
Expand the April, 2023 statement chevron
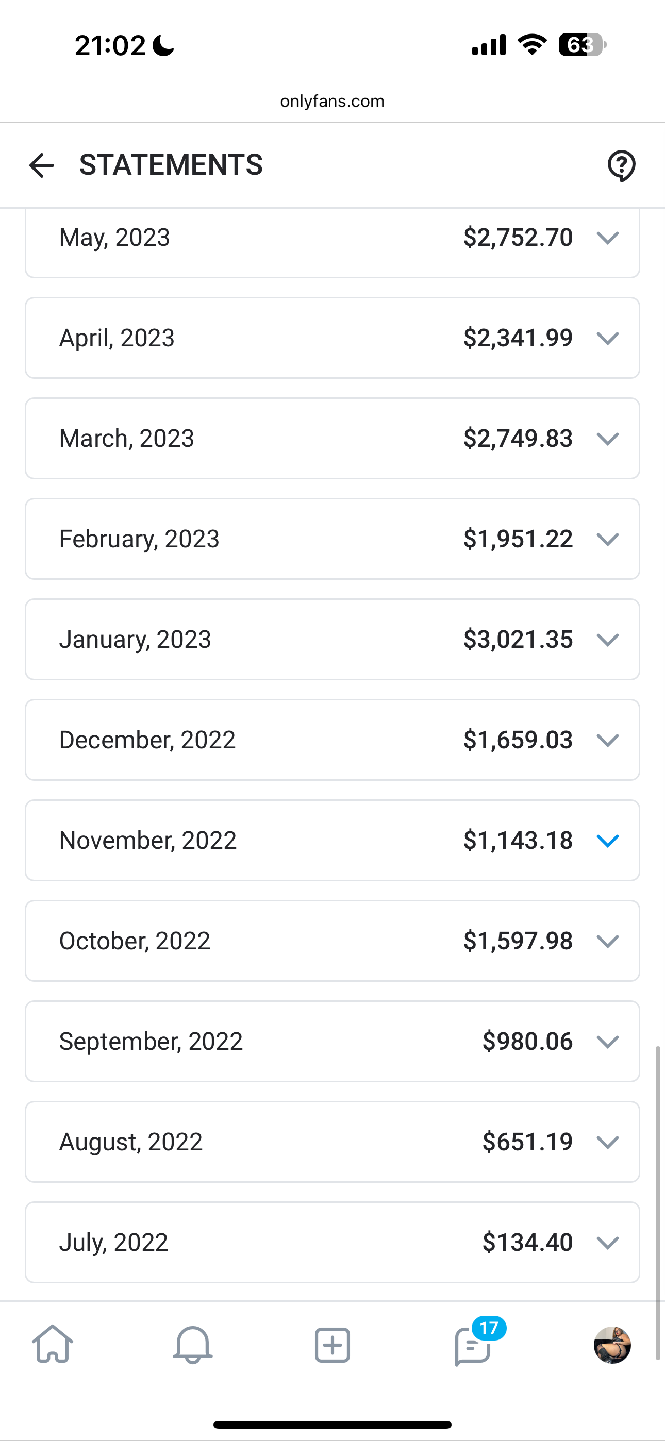click(x=607, y=338)
